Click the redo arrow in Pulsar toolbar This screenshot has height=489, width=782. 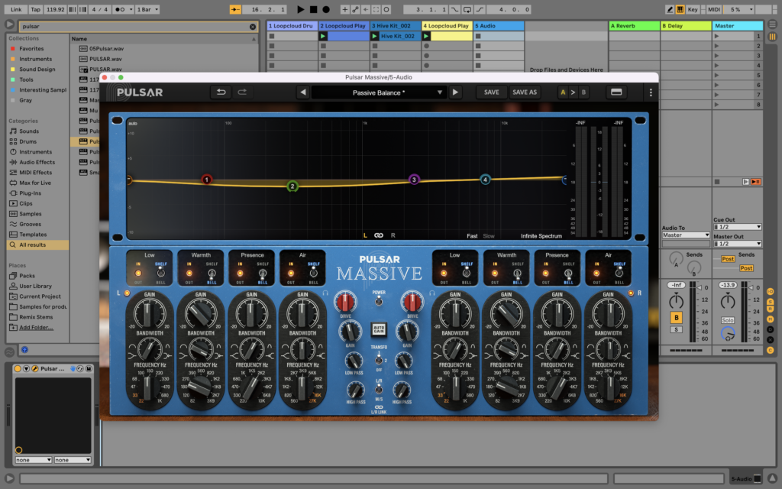242,92
